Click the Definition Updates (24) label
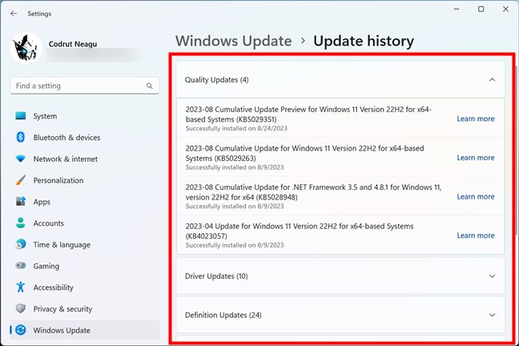519x346 pixels. 223,315
